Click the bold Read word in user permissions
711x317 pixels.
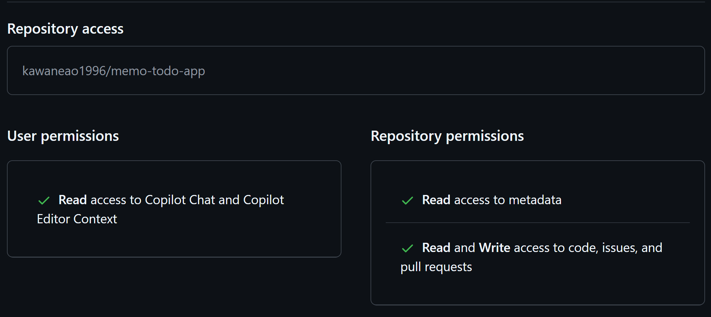click(x=73, y=200)
